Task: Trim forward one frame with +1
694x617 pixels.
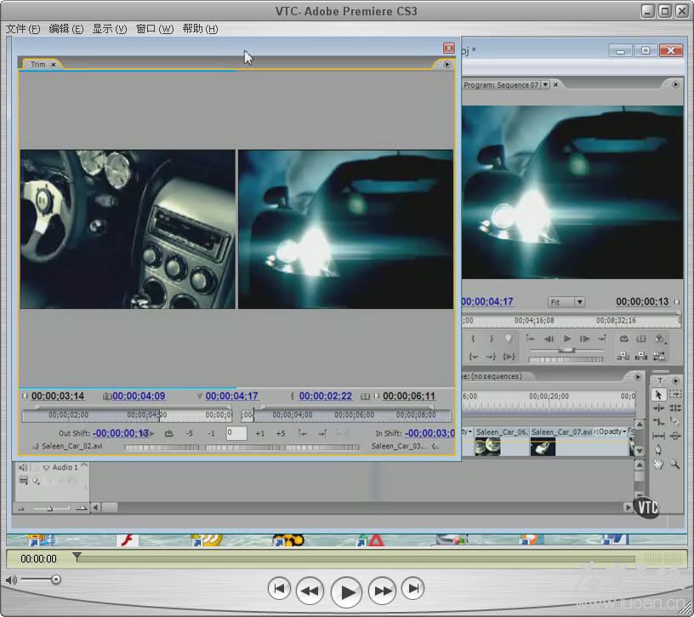Action: click(259, 434)
